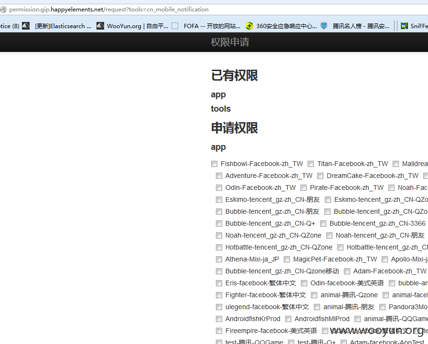Check the Titan-Facebook-zh_TW checkbox
The image size is (428, 344).
pos(310,164)
